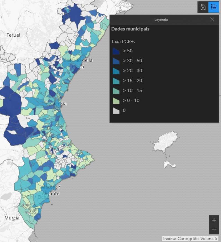The image size is (221, 242).
Task: Open the Institut Cartogràfic Valencià attribution
Action: click(190, 238)
